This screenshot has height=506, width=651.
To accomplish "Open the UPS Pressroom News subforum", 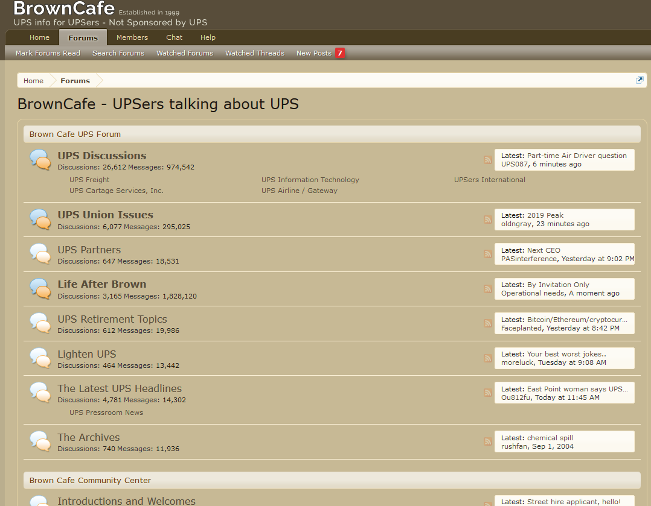I will (106, 413).
